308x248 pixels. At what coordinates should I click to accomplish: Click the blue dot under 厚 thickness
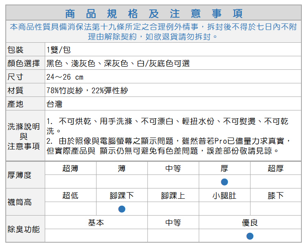224,182
